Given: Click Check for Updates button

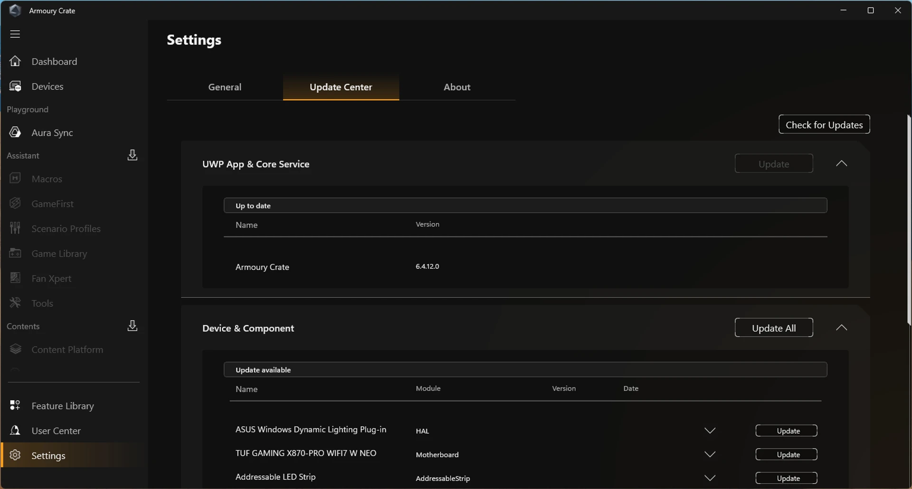Looking at the screenshot, I should pos(824,124).
